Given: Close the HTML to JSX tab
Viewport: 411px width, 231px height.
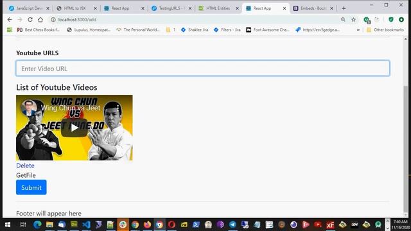Looking at the screenshot, I should coord(95,8).
